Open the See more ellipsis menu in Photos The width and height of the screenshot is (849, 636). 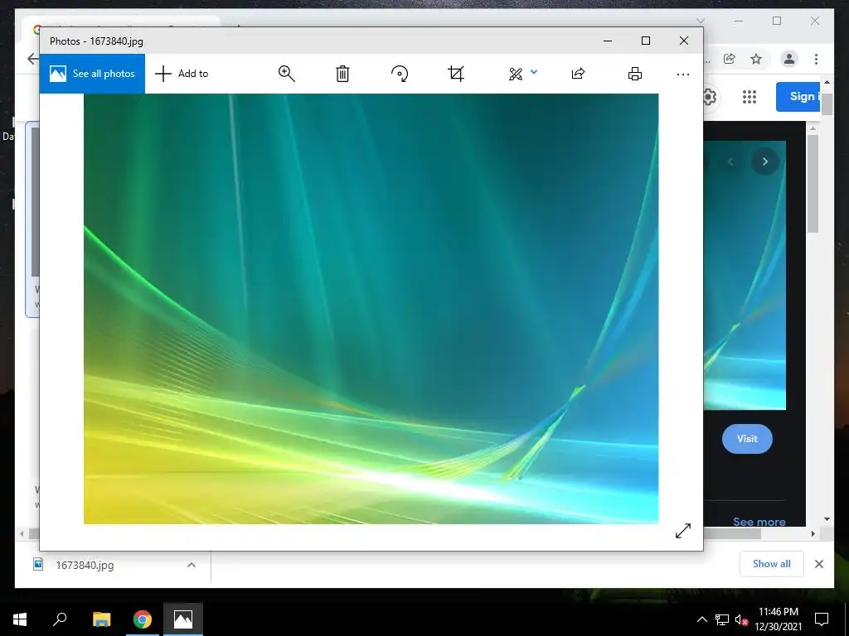[x=683, y=74]
